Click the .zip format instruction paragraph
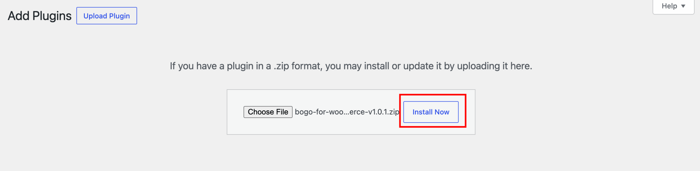Screen dimensions: 700x171 (351, 66)
